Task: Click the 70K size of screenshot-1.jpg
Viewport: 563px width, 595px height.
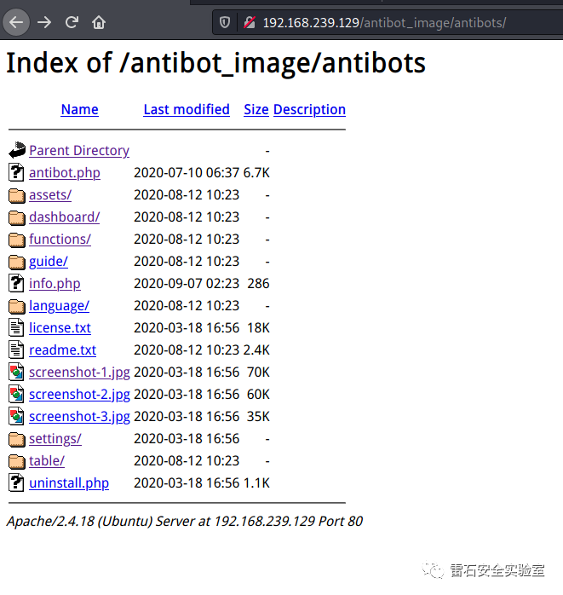Action: click(x=258, y=373)
